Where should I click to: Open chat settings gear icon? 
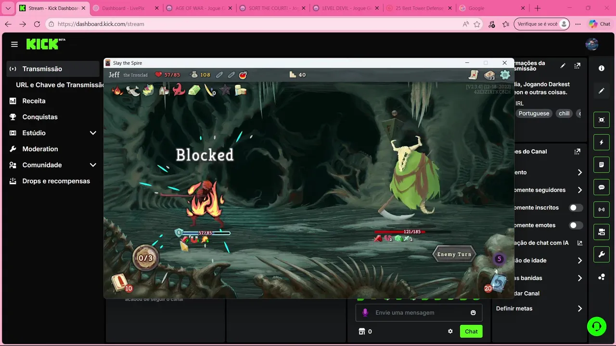tap(450, 331)
